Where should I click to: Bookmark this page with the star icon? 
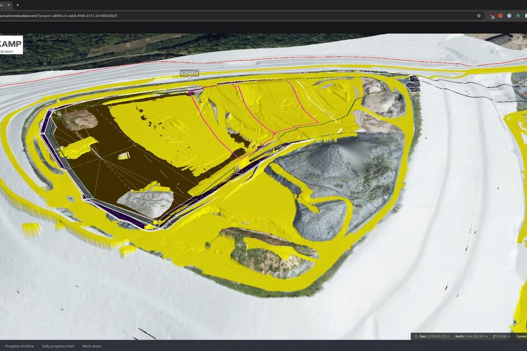[479, 16]
